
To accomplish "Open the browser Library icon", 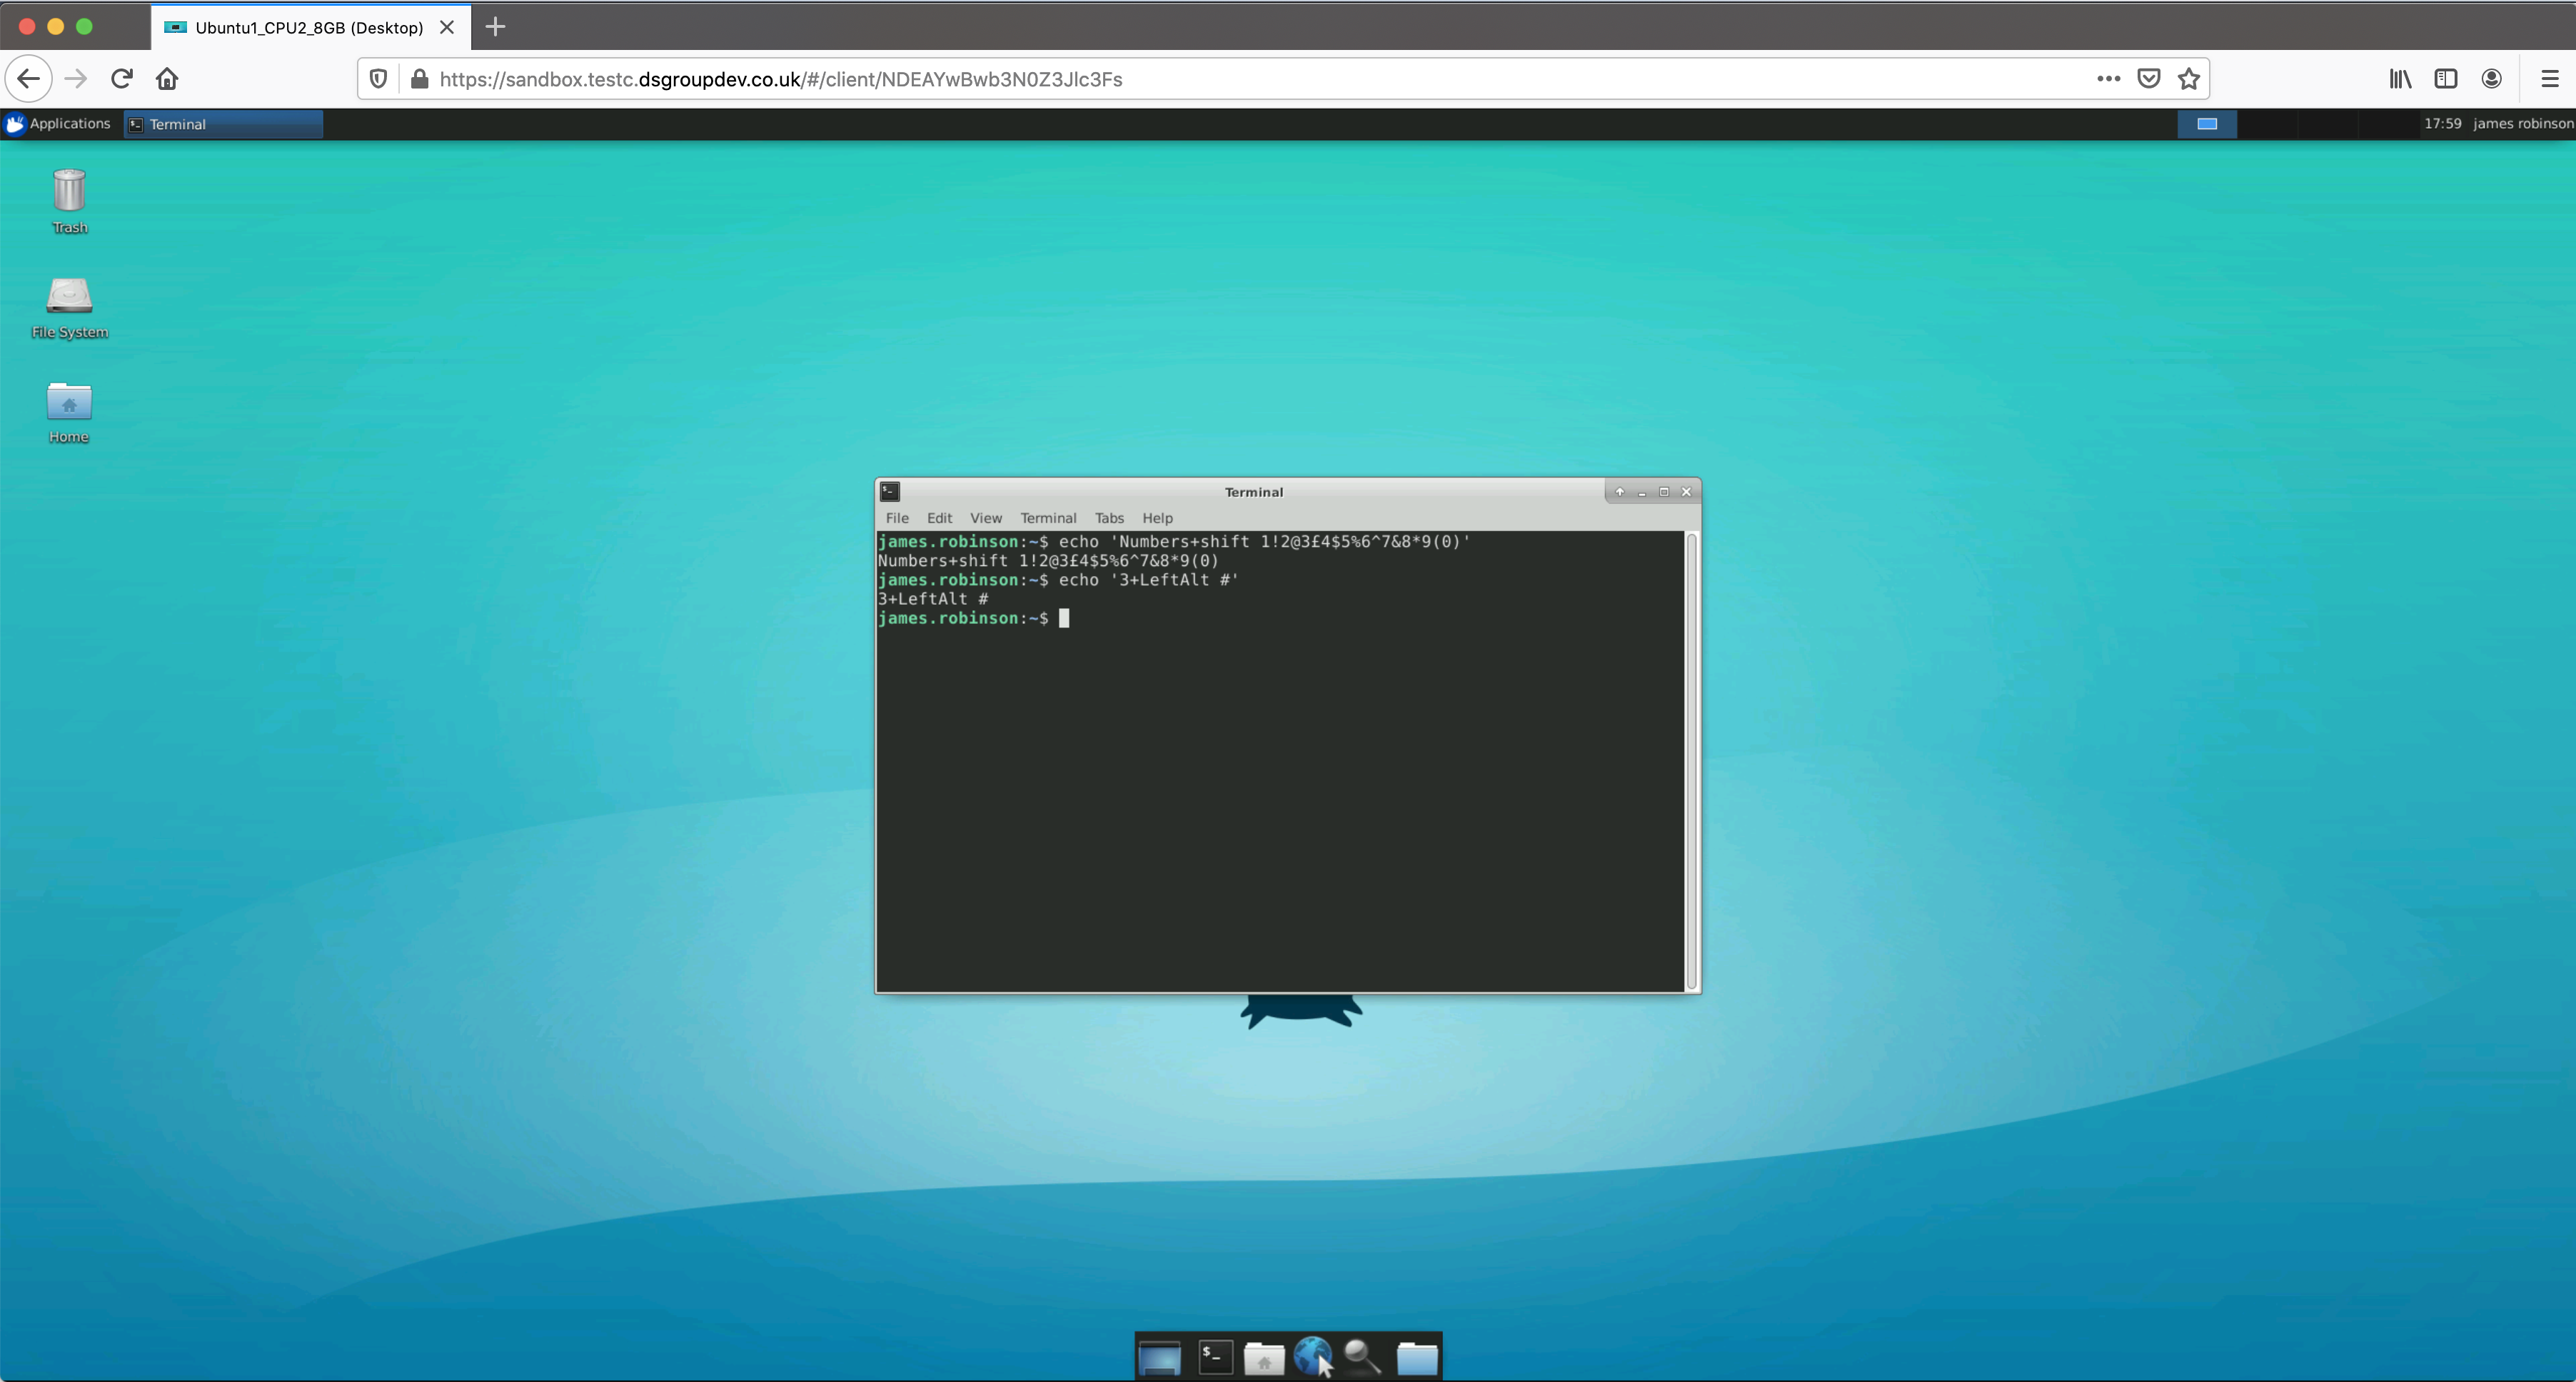I will pos(2400,79).
